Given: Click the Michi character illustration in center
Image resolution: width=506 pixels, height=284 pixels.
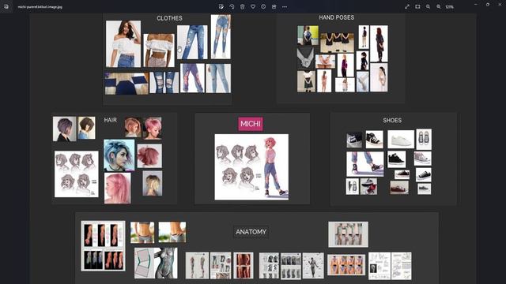Looking at the screenshot, I should coord(251,167).
